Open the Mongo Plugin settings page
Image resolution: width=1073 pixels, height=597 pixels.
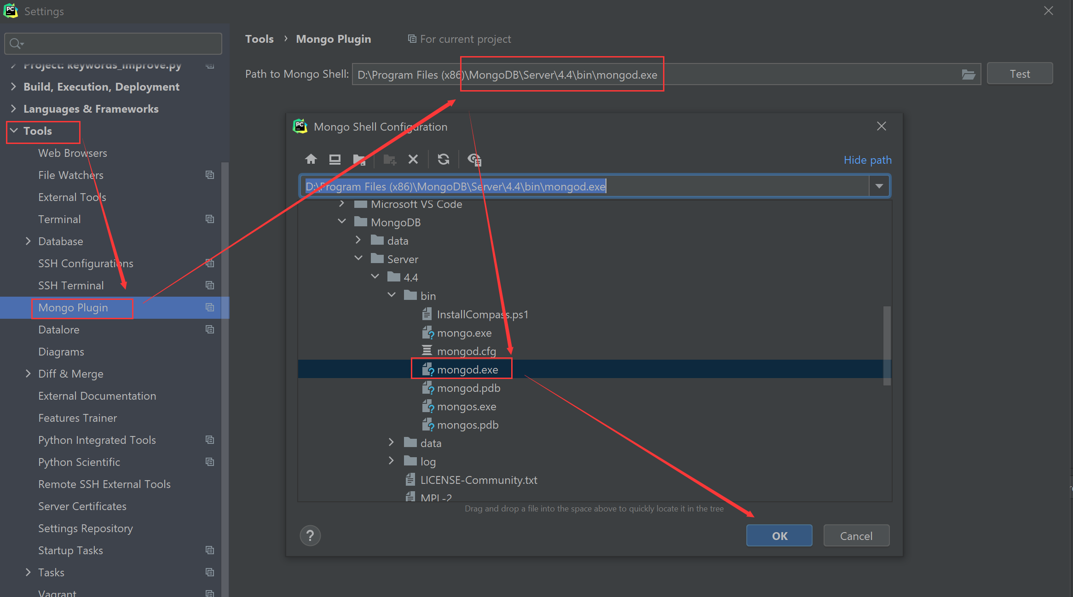pyautogui.click(x=74, y=308)
